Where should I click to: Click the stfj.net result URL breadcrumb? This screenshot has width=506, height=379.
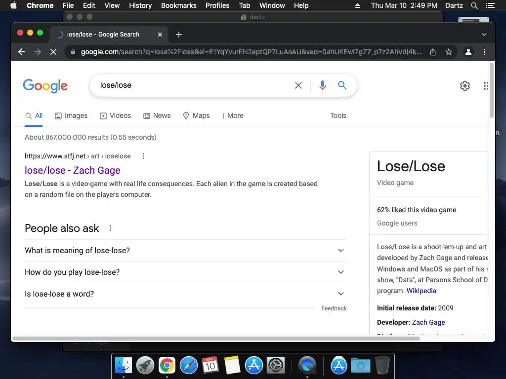(x=78, y=156)
